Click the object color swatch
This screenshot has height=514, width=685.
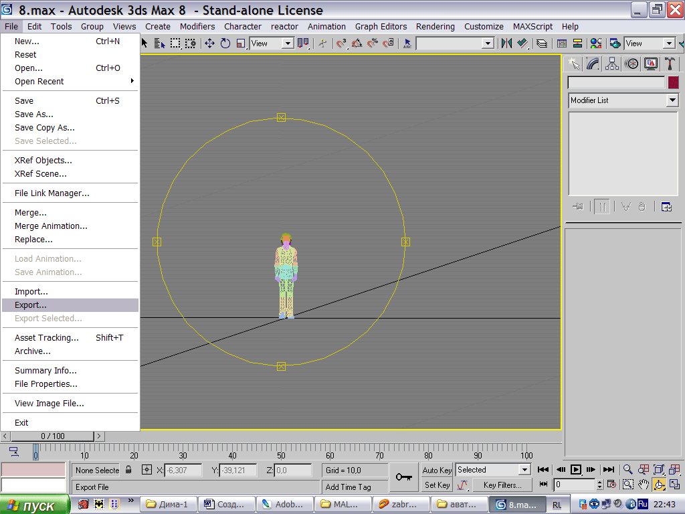pyautogui.click(x=673, y=82)
